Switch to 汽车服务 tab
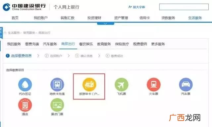This screenshot has height=127, width=212. pos(50,44)
